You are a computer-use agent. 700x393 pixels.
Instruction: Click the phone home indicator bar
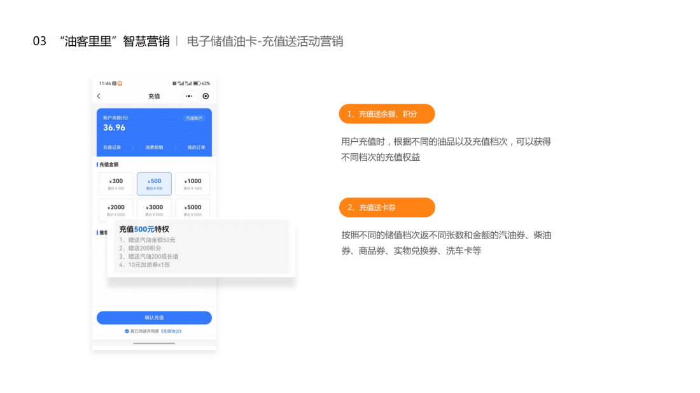pos(154,343)
